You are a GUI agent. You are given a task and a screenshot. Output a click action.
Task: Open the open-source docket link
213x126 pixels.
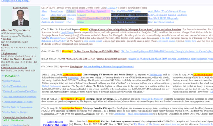93,41
